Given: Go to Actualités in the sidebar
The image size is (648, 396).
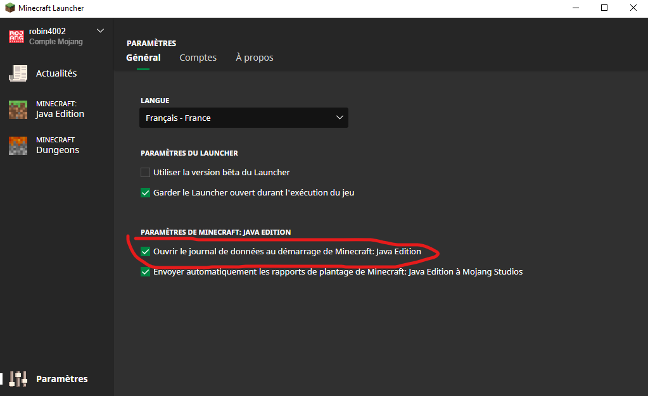Looking at the screenshot, I should (57, 73).
